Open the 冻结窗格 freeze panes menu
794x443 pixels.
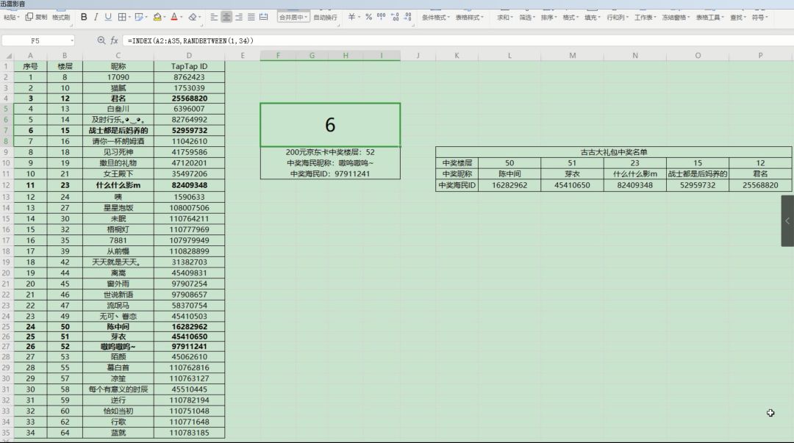(x=676, y=17)
